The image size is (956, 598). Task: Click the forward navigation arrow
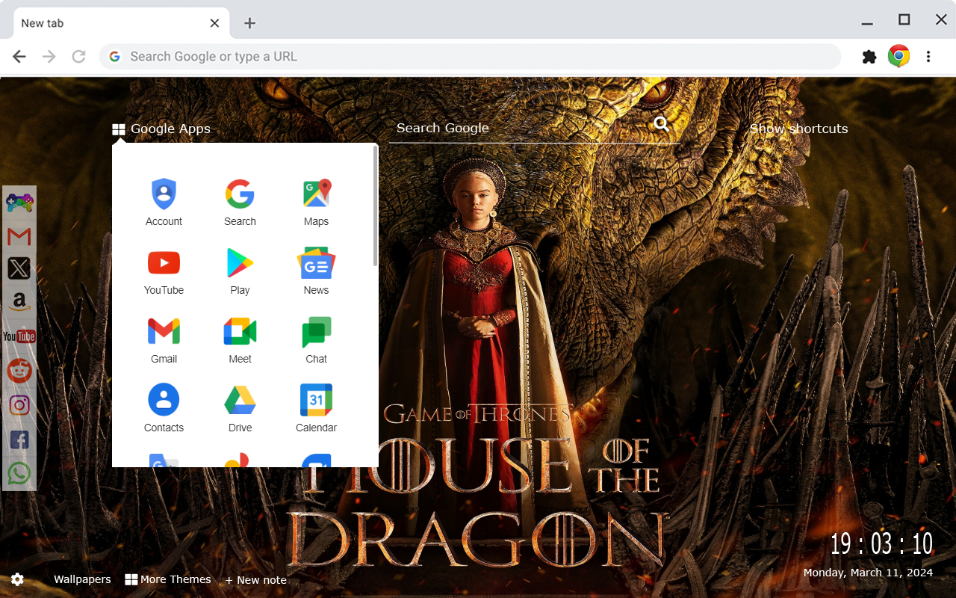pos(49,57)
